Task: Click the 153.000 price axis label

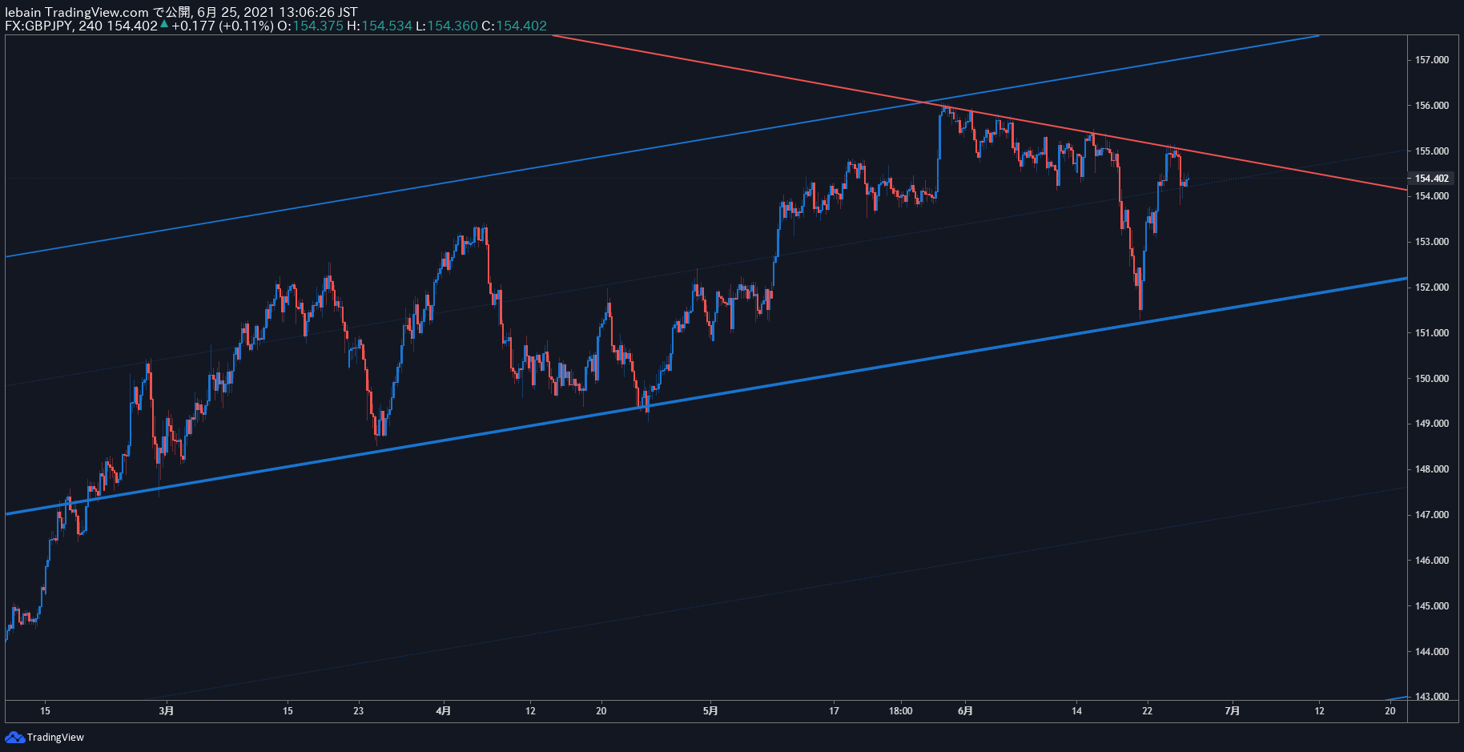Action: click(x=1431, y=242)
